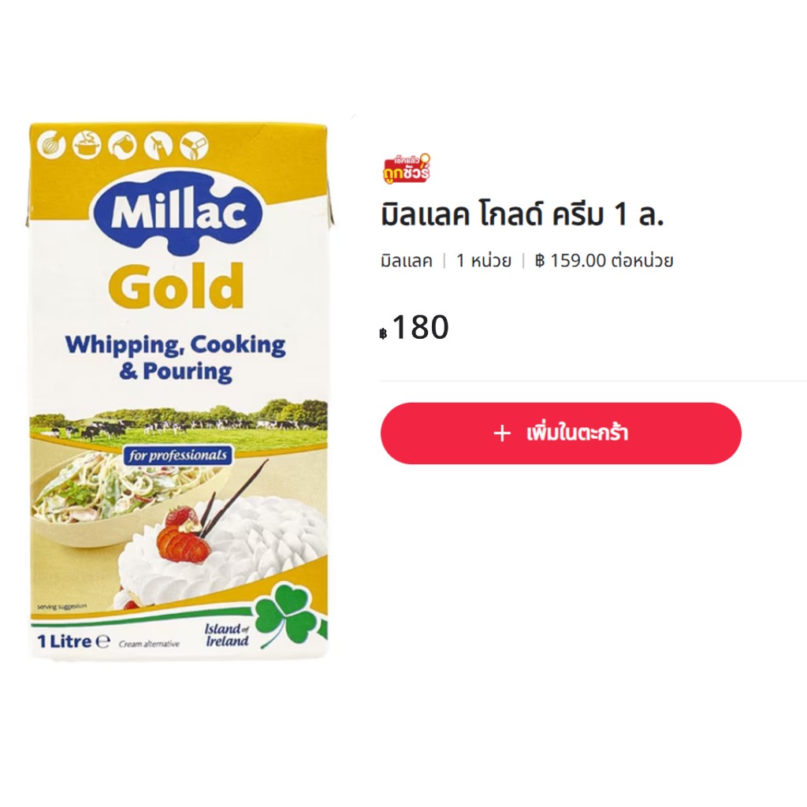Click Whipping, Cooking & Pouring text
This screenshot has height=807, width=807.
click(x=176, y=359)
